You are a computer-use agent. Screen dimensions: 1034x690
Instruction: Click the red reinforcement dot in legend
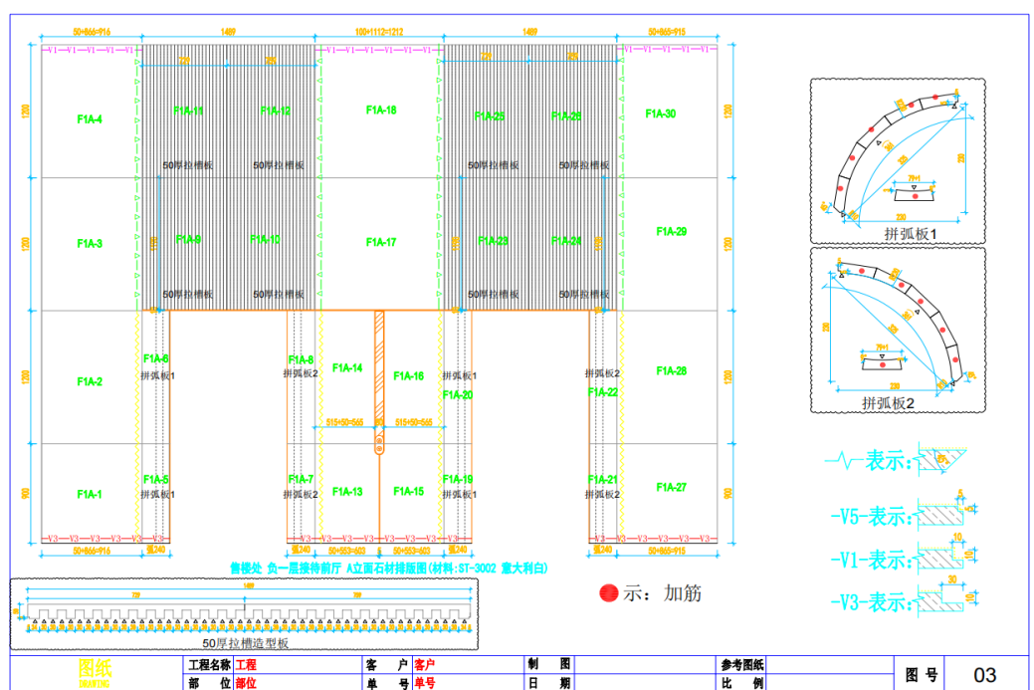coord(608,593)
